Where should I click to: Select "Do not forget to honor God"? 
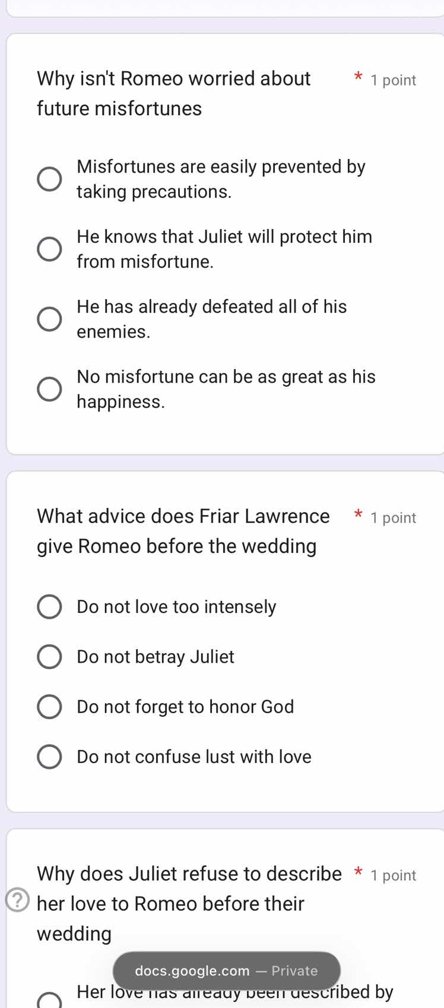(x=49, y=707)
